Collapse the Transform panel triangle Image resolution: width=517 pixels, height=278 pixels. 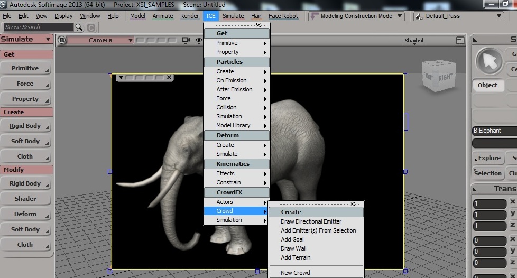pos(475,190)
